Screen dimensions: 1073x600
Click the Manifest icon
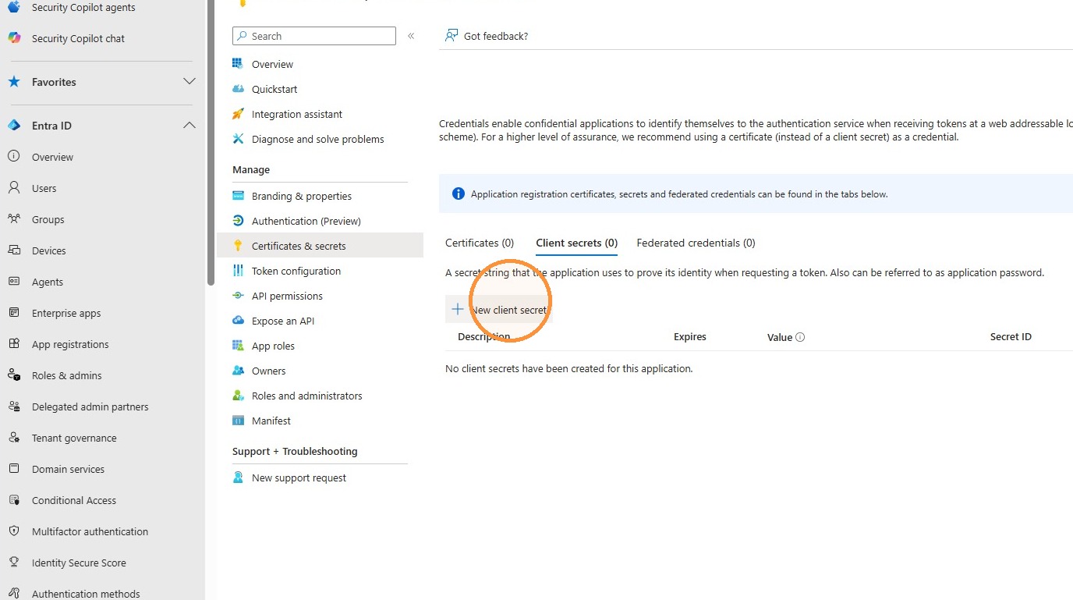(x=239, y=421)
